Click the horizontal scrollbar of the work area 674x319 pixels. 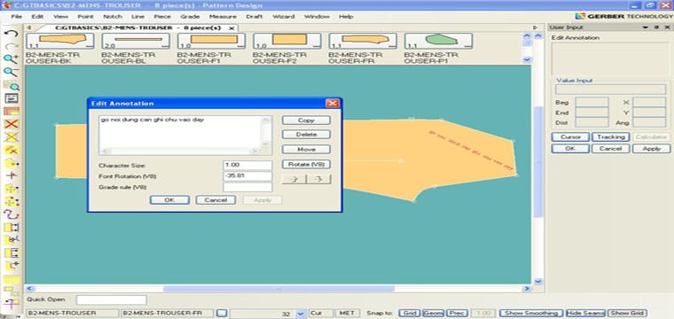[x=278, y=289]
